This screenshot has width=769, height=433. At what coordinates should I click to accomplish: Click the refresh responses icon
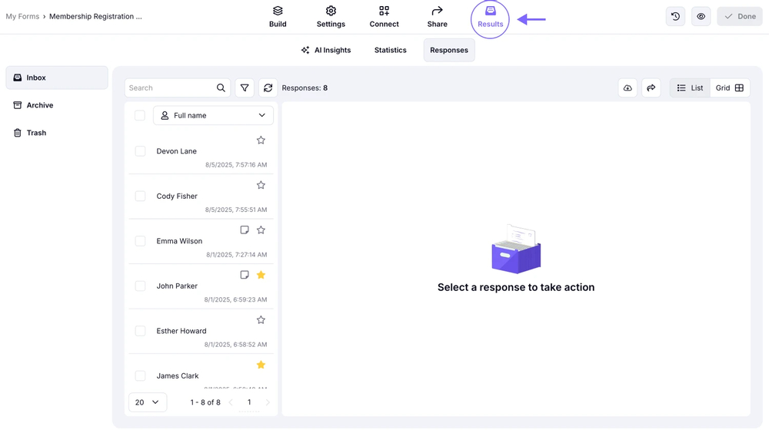268,88
